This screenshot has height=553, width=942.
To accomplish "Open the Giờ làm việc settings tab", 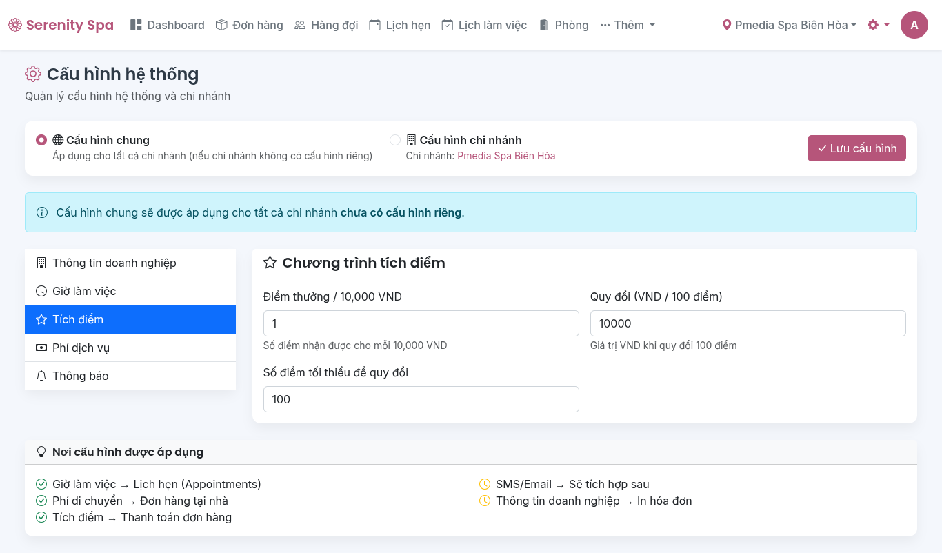I will coord(130,291).
